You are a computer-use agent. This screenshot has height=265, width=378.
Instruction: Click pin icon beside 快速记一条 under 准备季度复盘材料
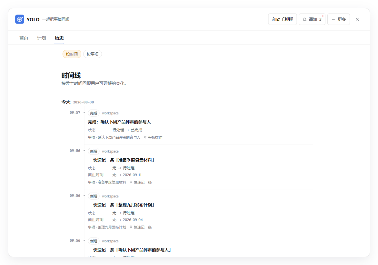point(131,182)
